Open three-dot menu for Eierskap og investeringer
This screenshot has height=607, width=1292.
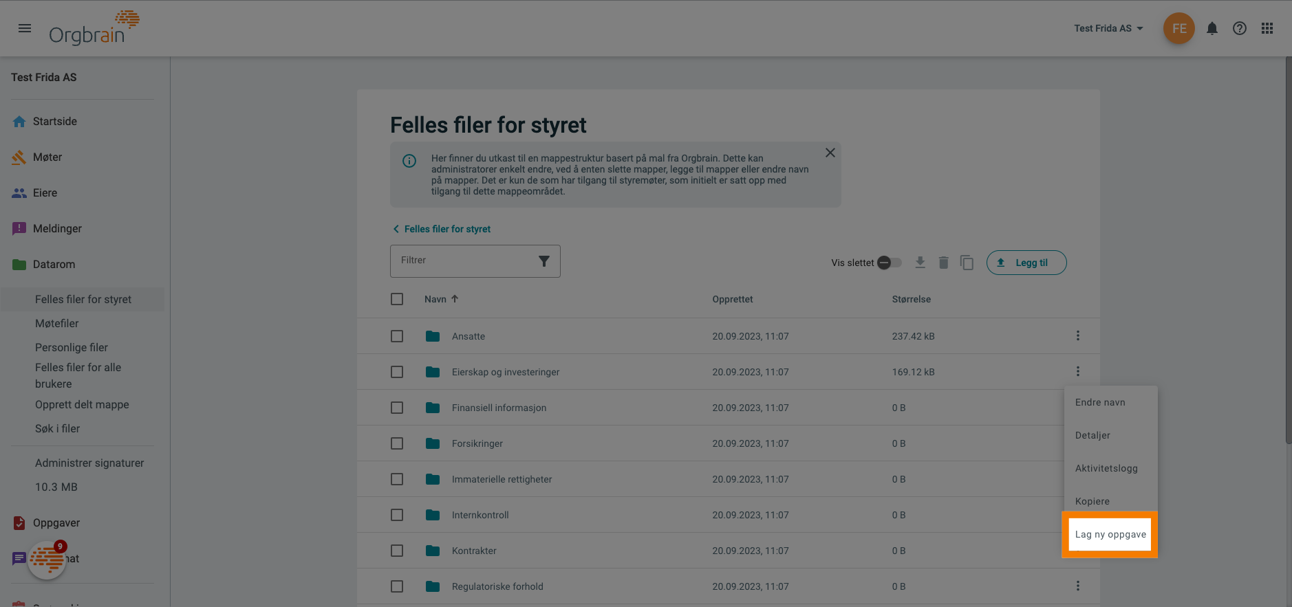[x=1078, y=371]
